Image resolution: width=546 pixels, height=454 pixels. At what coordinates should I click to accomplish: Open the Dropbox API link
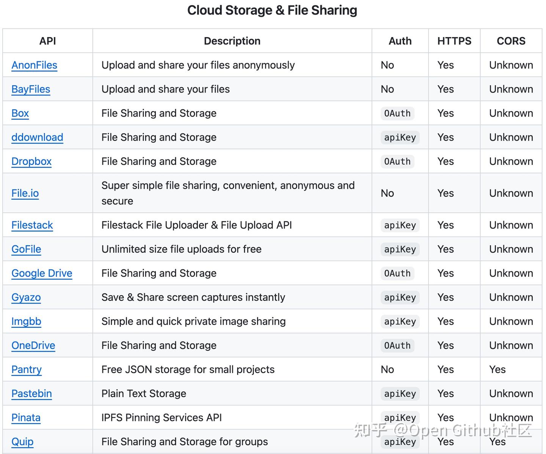[31, 161]
